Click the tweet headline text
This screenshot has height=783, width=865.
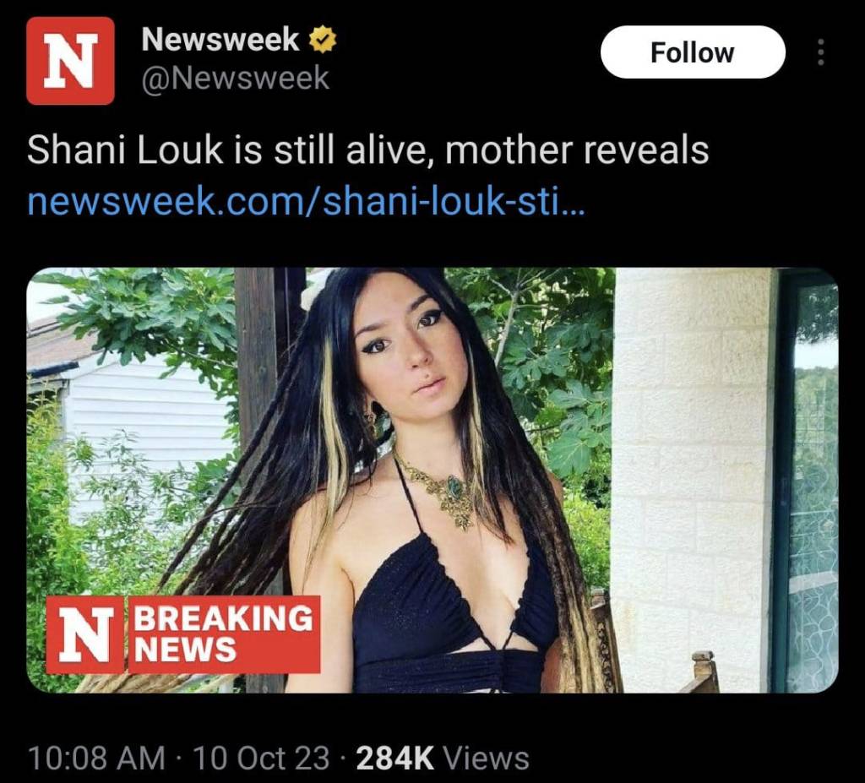coord(367,152)
